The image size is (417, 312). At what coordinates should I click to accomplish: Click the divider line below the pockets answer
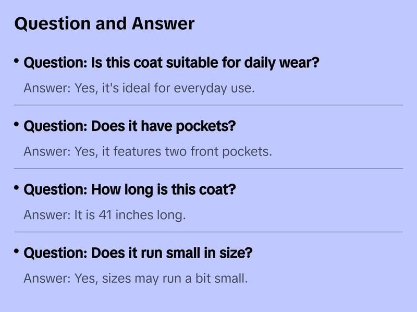coord(208,169)
